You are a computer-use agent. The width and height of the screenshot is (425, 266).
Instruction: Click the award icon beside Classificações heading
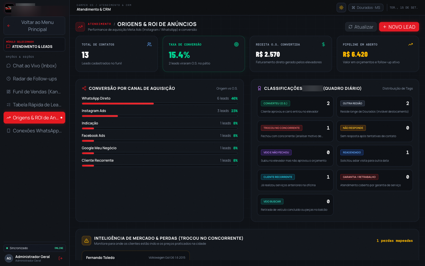click(x=259, y=88)
